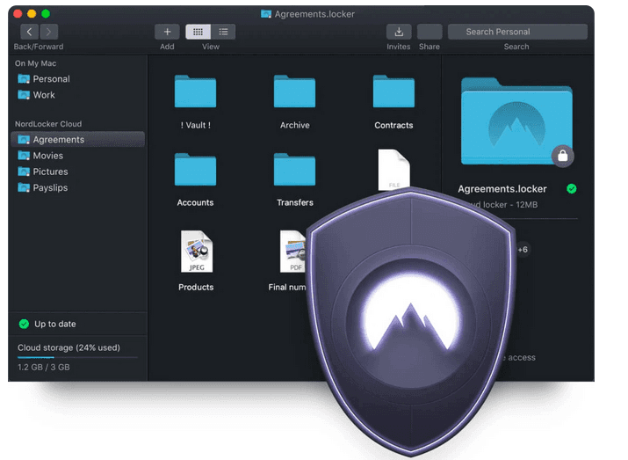Click the Agreements.locker folder preview

click(x=516, y=121)
